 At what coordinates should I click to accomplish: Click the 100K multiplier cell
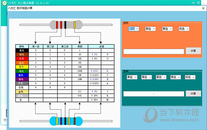pos(80,71)
